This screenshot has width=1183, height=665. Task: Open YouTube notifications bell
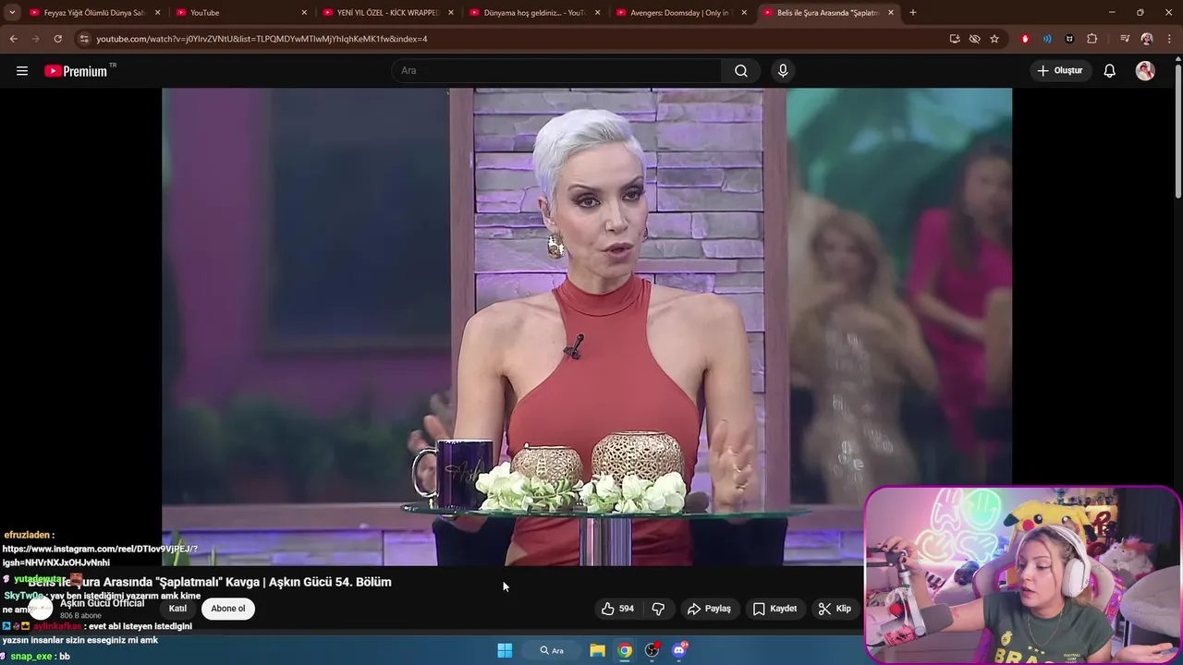[1110, 71]
